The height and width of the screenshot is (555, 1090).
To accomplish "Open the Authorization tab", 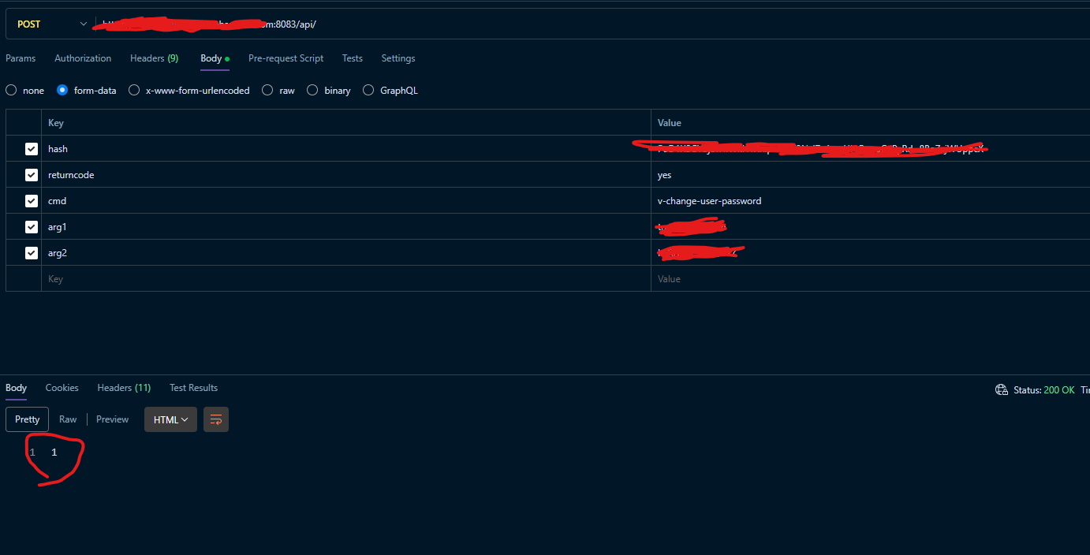I will 83,58.
